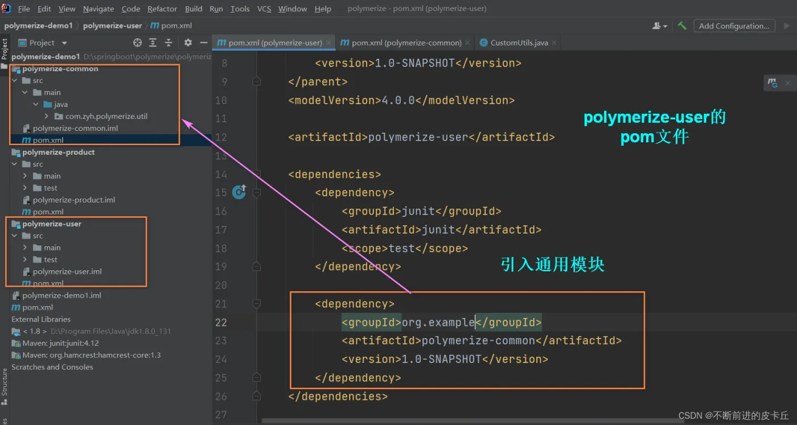Open the user account dropdown in toolbar
The image size is (797, 425).
(x=660, y=26)
